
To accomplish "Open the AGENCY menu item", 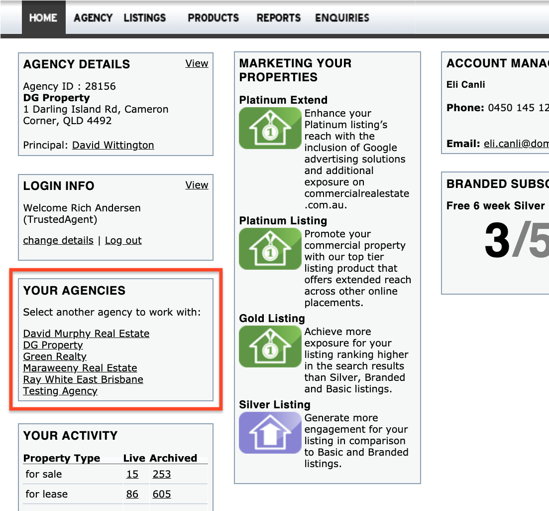I will point(93,17).
